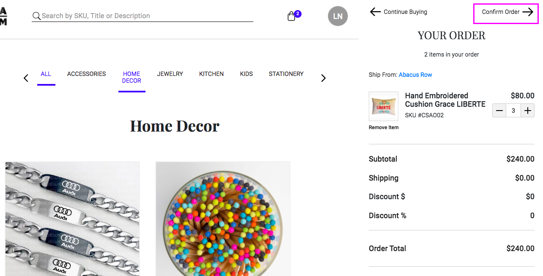This screenshot has height=276, width=543.
Task: Click the site logo in the header
Action: click(x=3, y=16)
